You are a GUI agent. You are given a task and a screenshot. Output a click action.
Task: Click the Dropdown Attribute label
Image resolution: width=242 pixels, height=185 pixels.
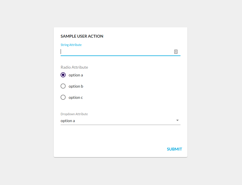pos(74,114)
